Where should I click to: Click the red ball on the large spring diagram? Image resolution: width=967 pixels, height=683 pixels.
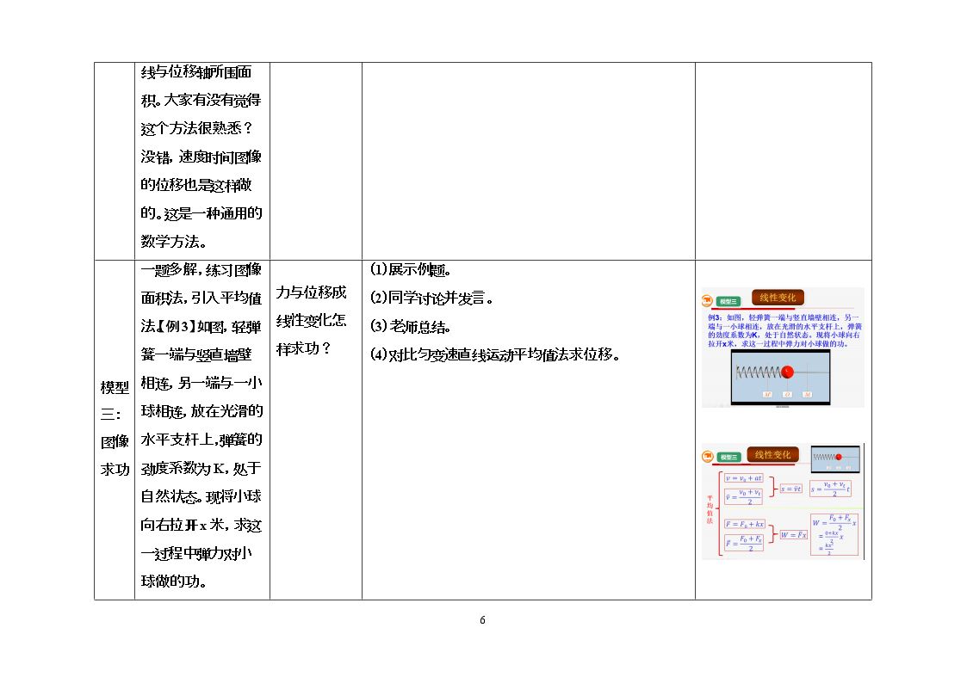click(x=787, y=372)
